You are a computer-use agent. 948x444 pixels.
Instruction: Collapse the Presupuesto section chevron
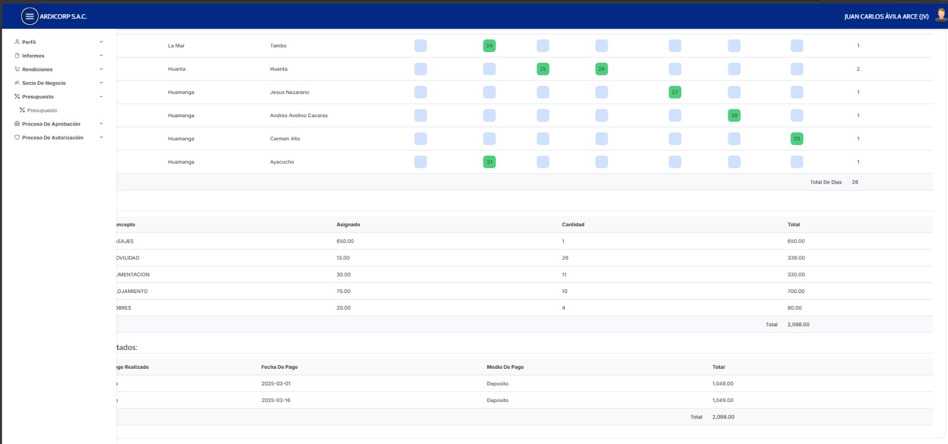(x=101, y=96)
